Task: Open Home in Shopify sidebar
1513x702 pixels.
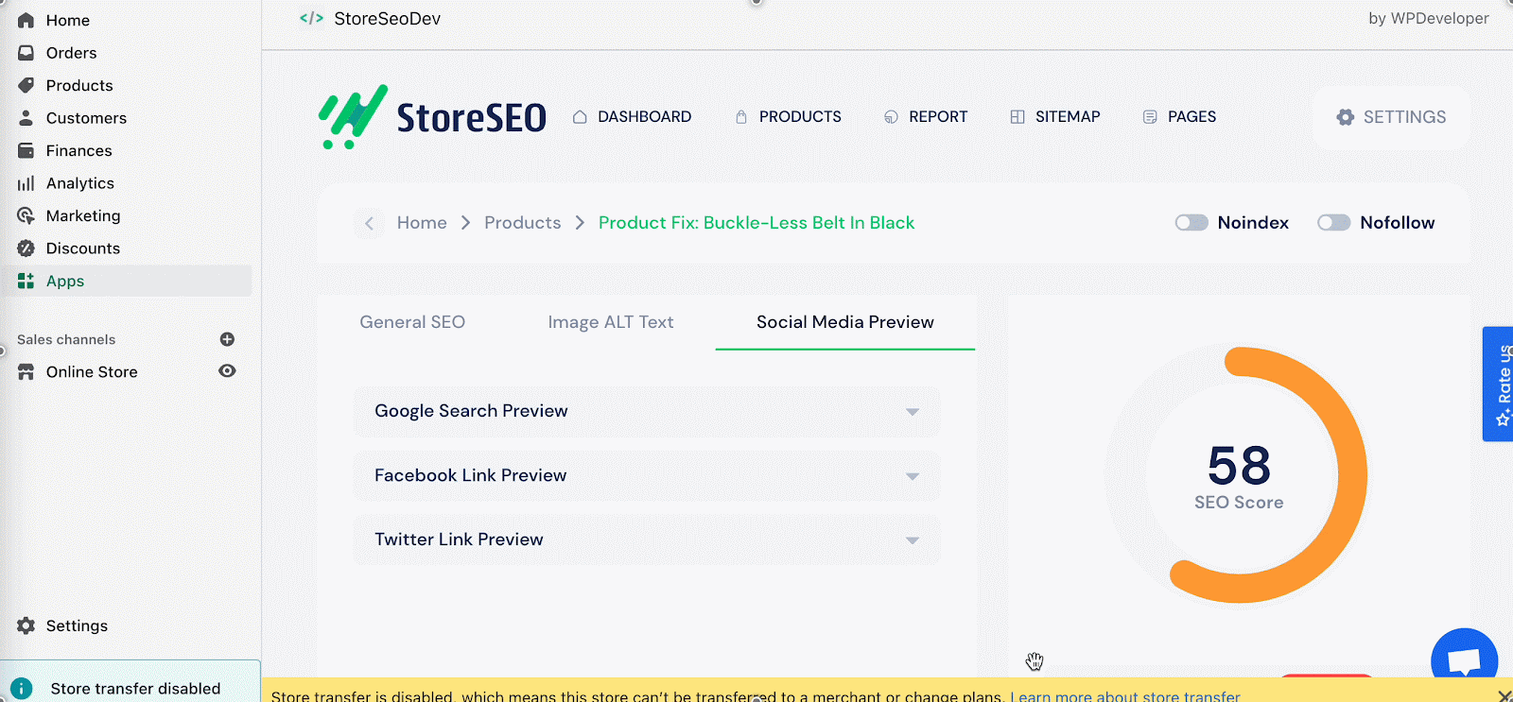Action: (67, 20)
